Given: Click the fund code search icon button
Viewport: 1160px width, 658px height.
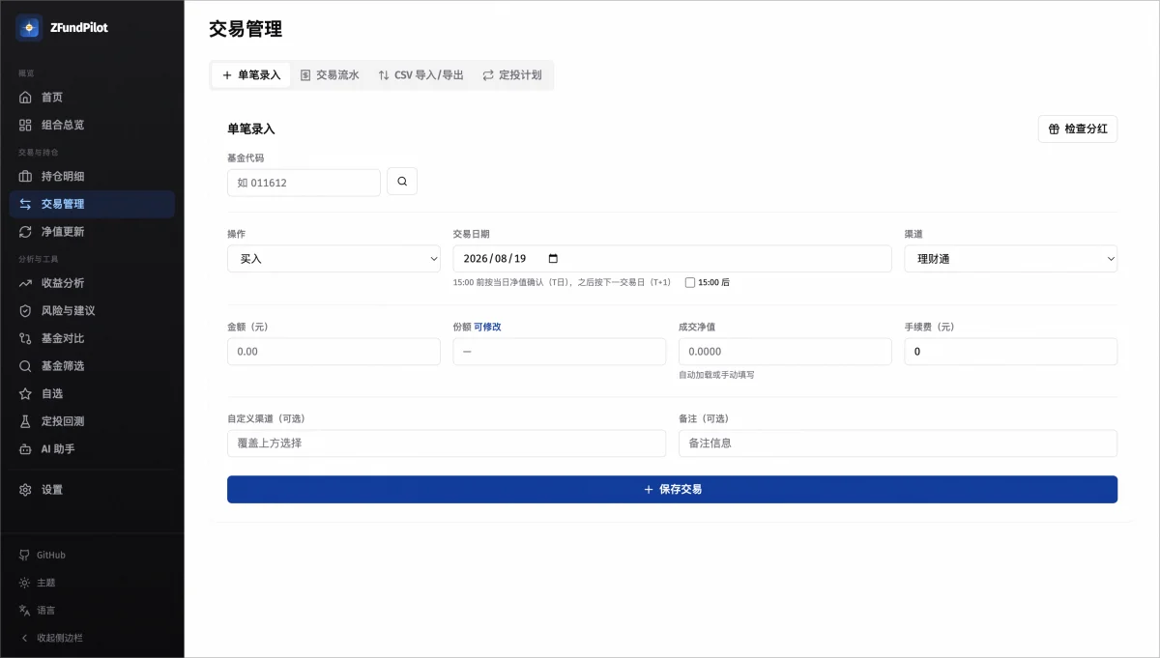Looking at the screenshot, I should click(402, 182).
